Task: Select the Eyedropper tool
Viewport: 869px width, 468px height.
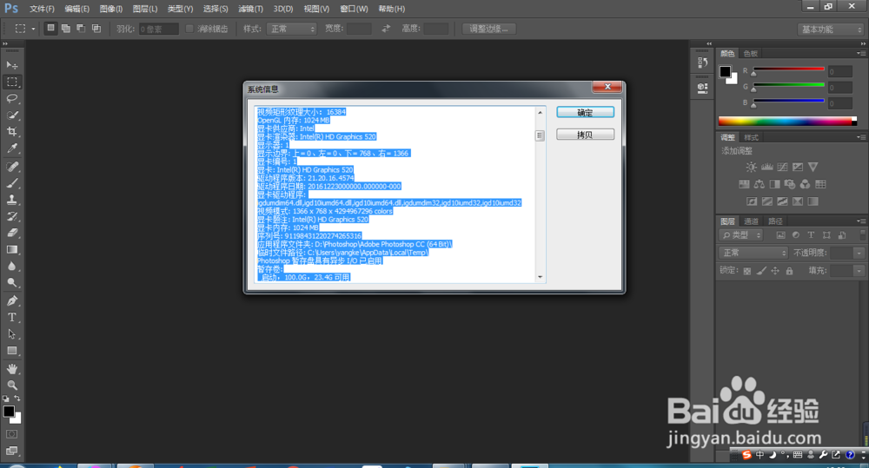Action: pos(11,148)
